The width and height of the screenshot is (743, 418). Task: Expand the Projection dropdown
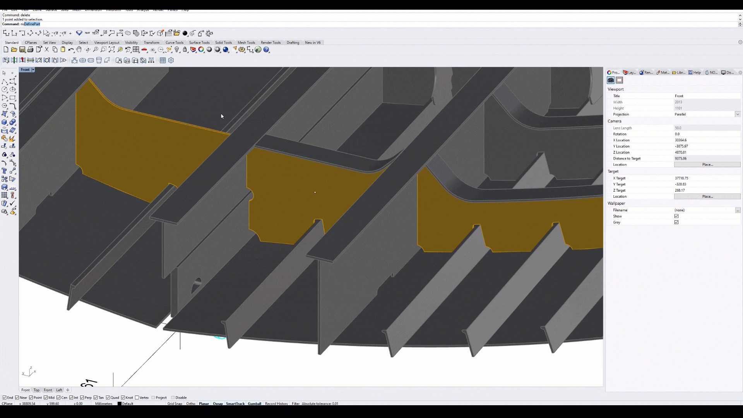tap(738, 114)
